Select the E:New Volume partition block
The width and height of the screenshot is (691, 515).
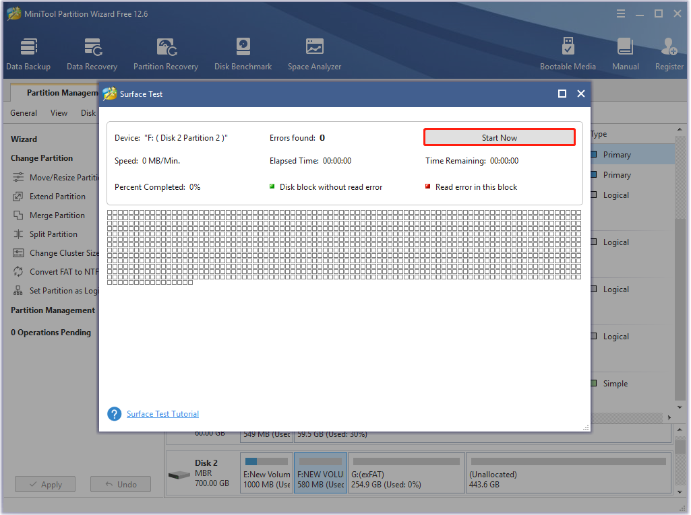point(266,473)
